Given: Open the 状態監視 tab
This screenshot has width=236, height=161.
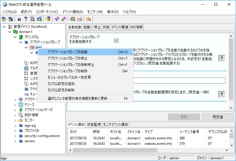Looking at the screenshot, I should [x=94, y=124].
